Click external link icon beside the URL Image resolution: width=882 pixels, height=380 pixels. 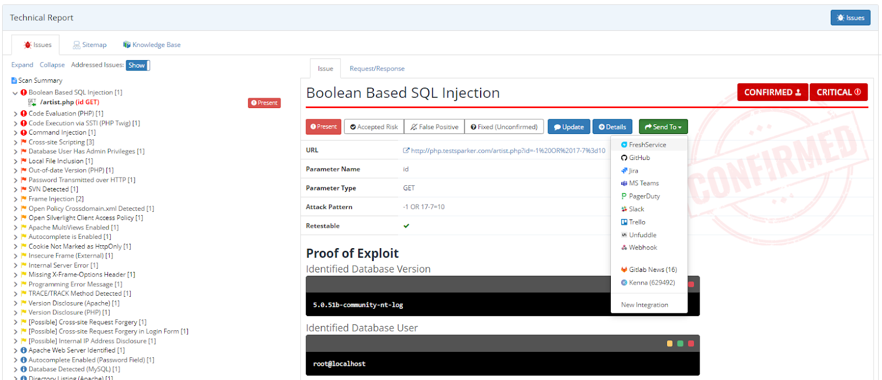click(x=406, y=151)
